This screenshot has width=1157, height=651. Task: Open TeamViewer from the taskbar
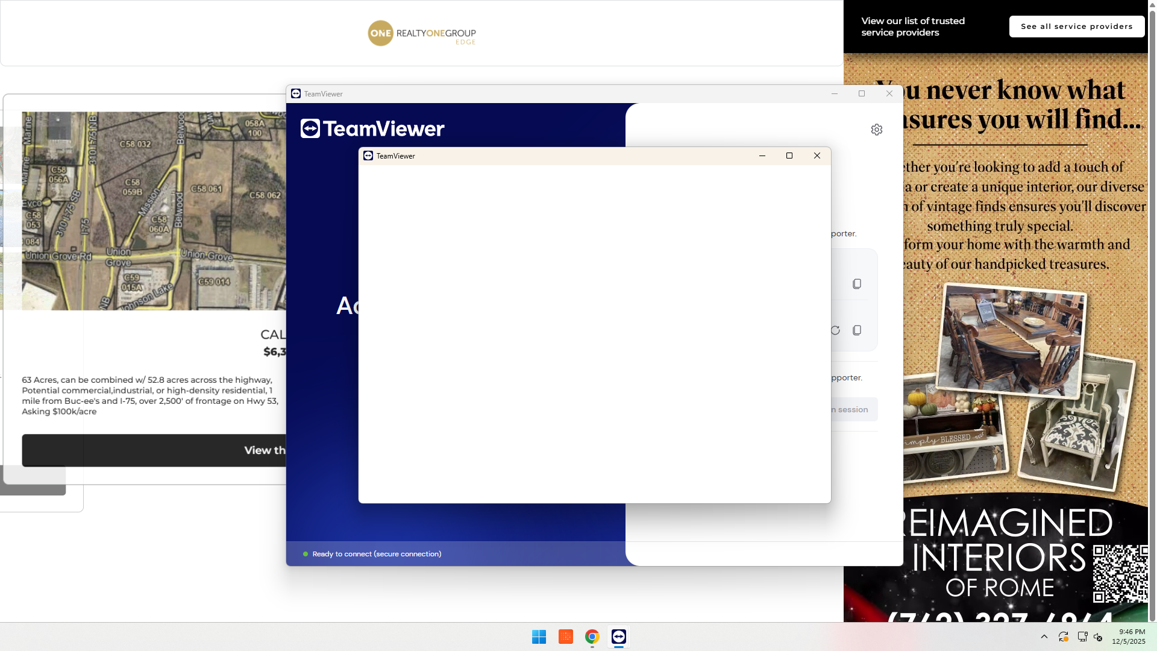click(x=618, y=637)
